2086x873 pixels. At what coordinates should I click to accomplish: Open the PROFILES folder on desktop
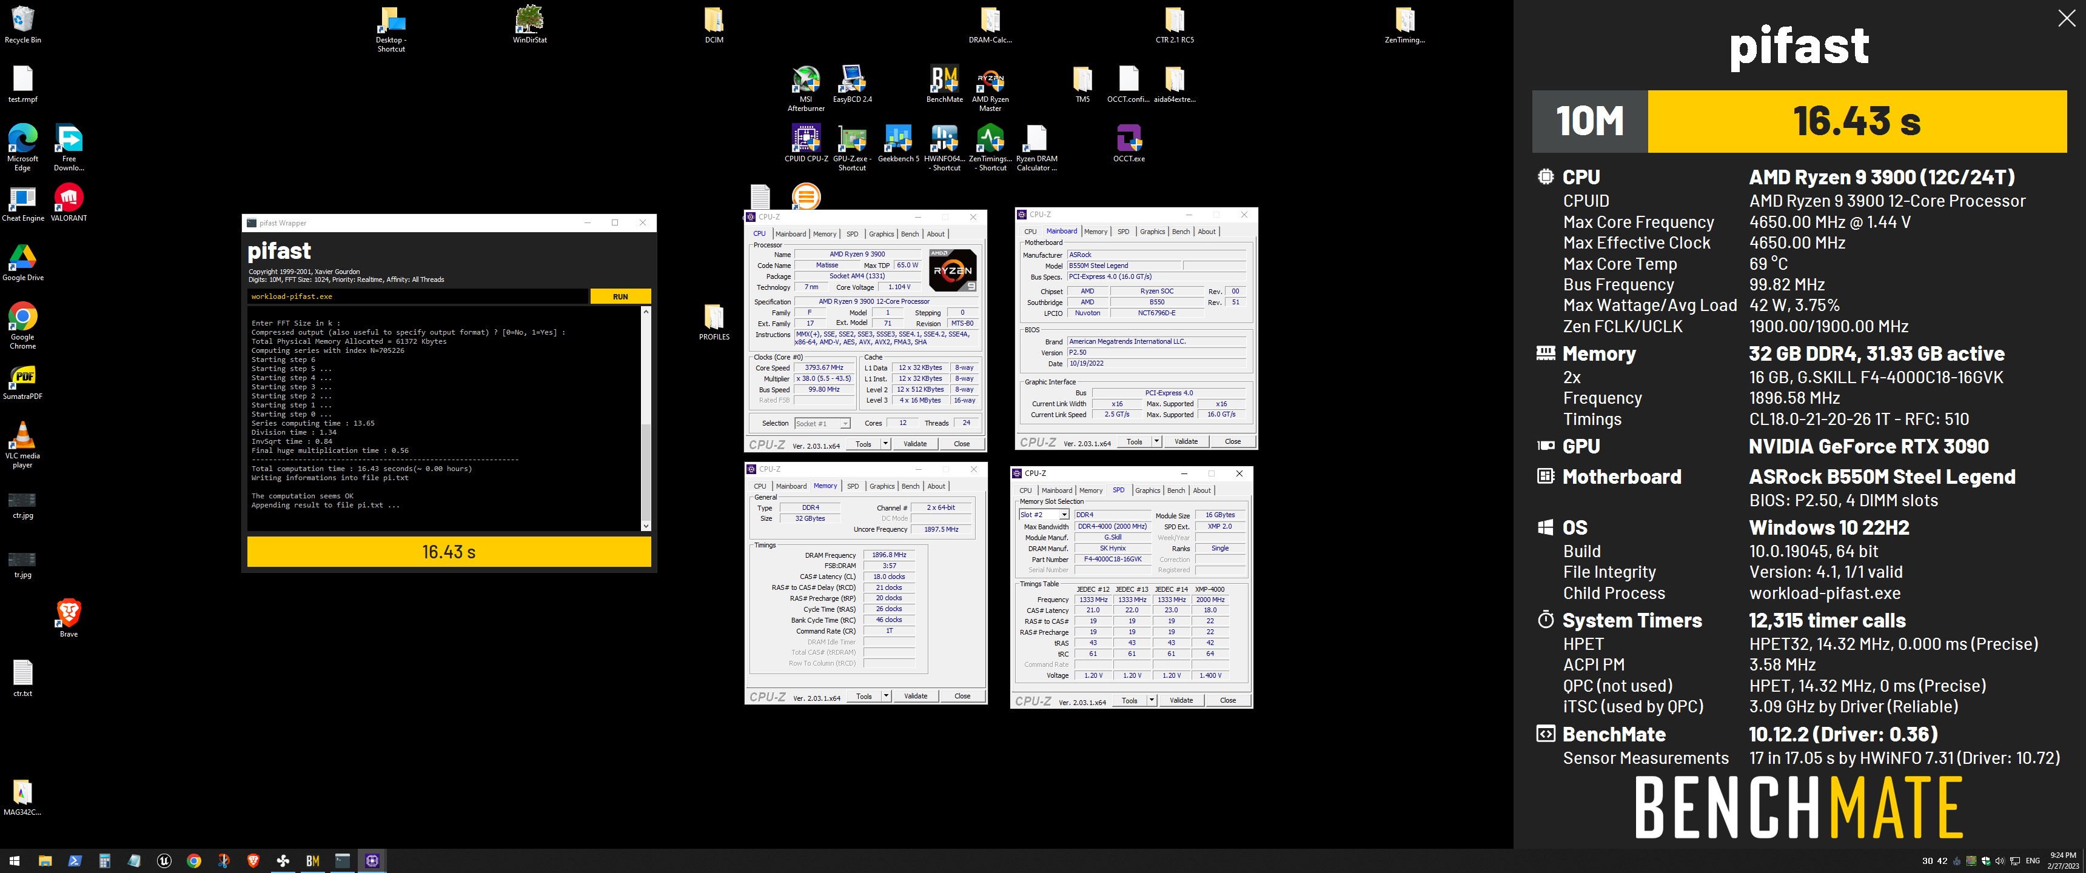713,321
